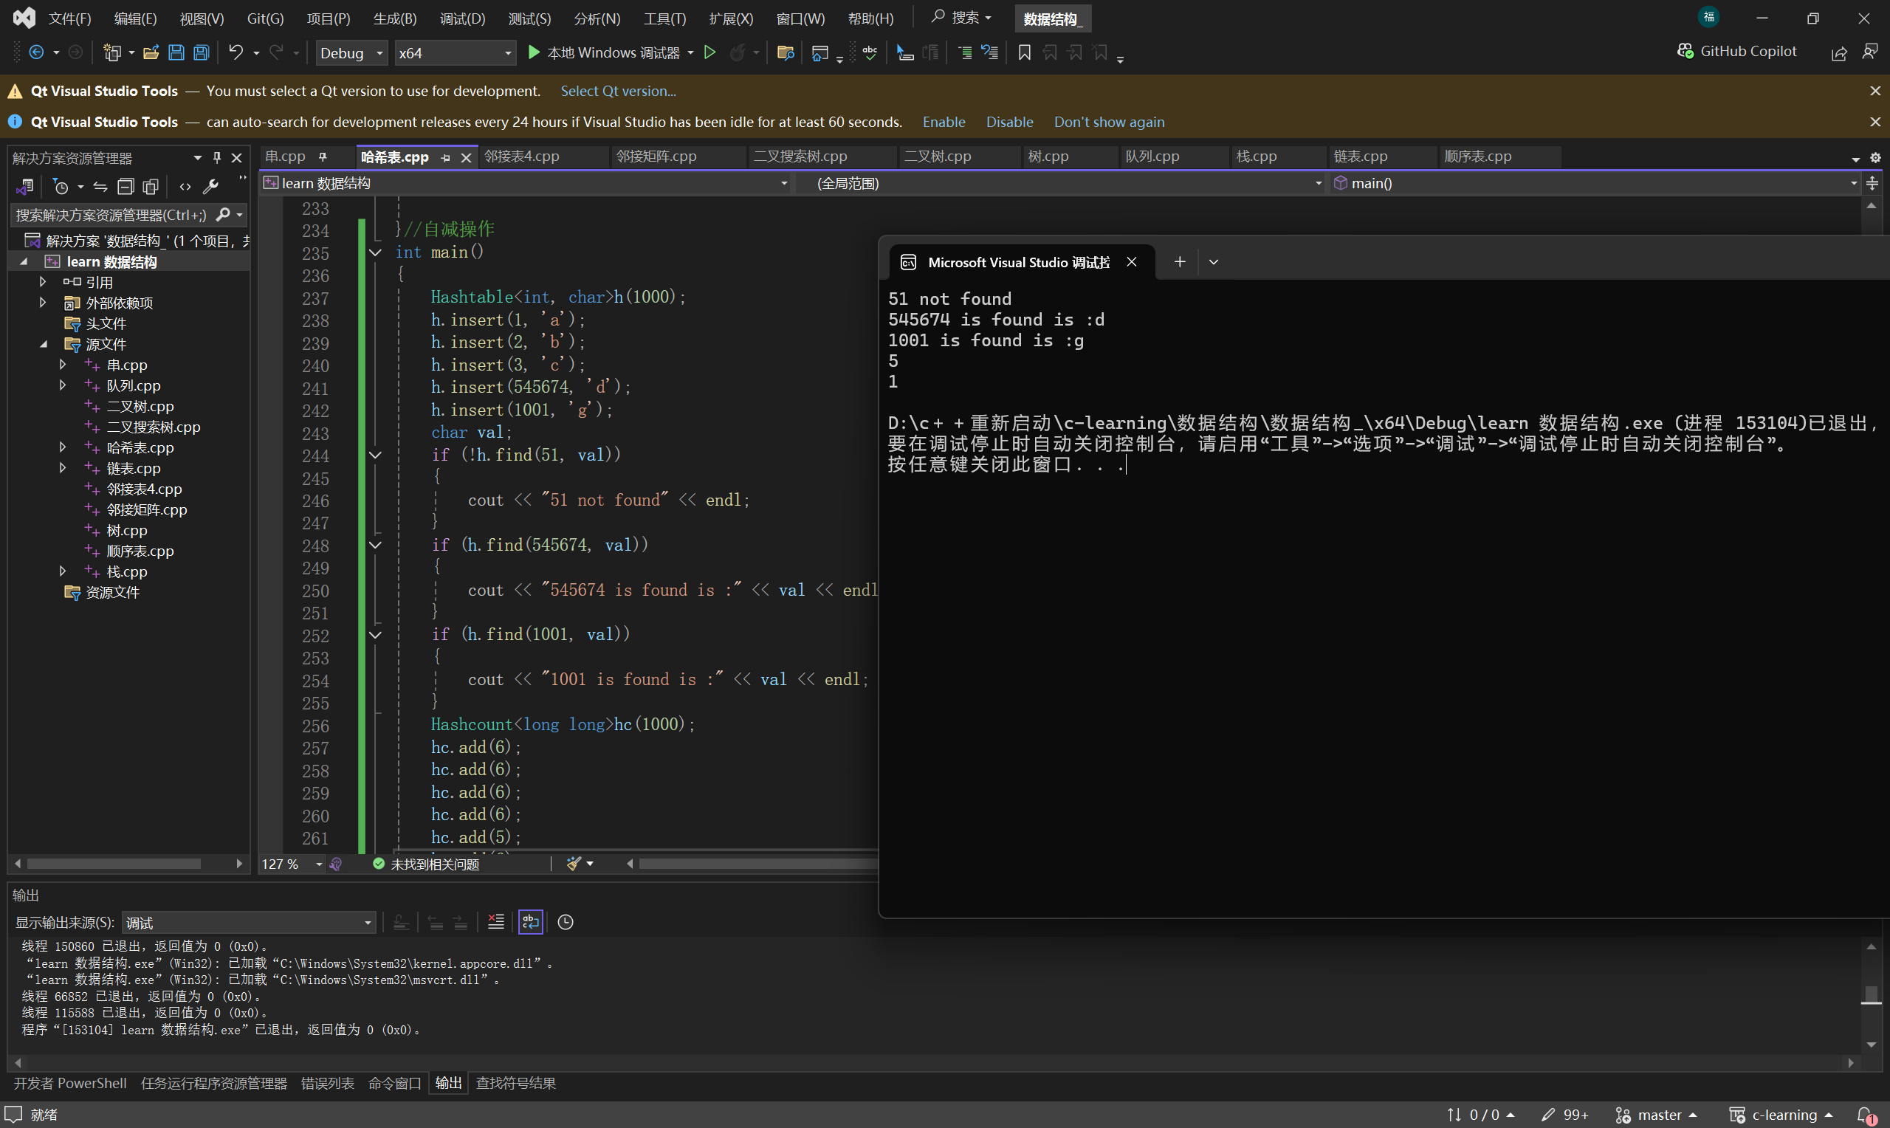Clear all output using the red X lines icon

pyautogui.click(x=495, y=922)
